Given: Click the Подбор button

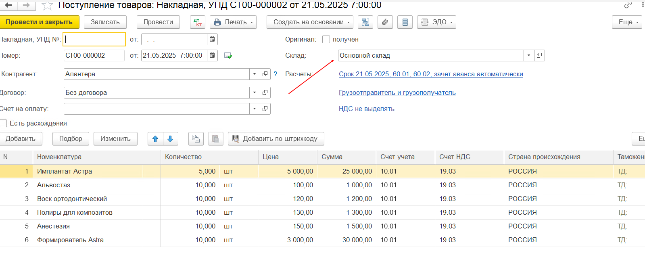Looking at the screenshot, I should [x=71, y=138].
